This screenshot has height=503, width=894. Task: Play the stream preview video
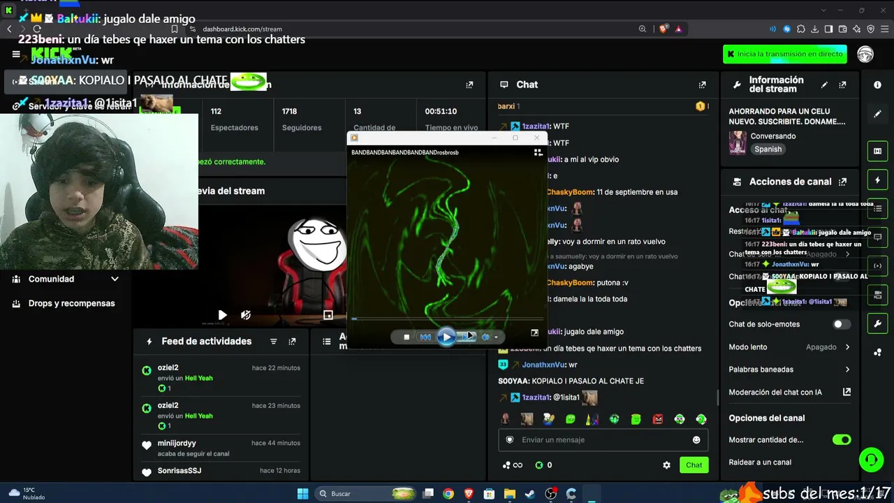pos(222,315)
